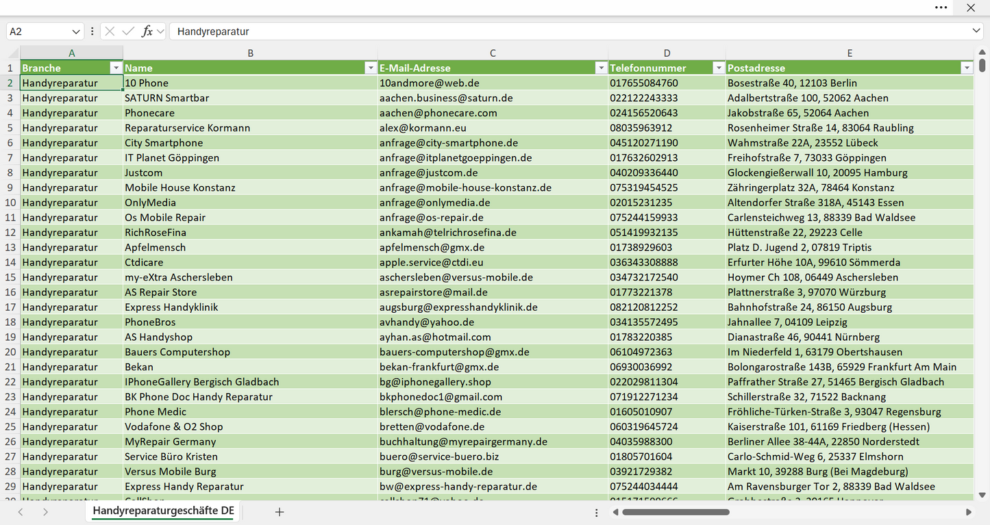The height and width of the screenshot is (525, 990).
Task: Open Branche column filter dropdown
Action: [x=116, y=68]
